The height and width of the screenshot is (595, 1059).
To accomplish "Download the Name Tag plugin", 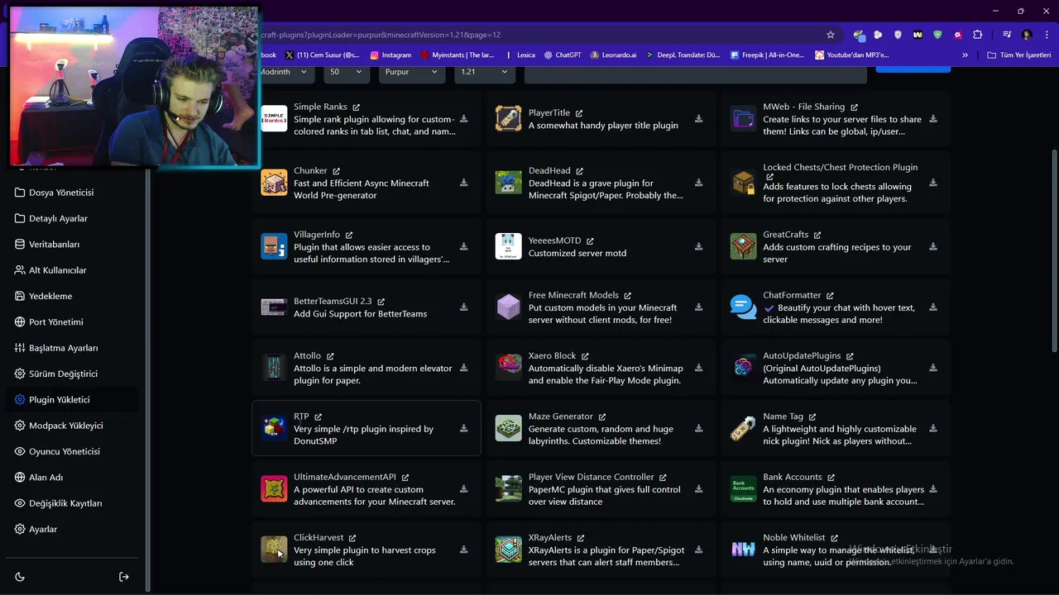I will (932, 428).
